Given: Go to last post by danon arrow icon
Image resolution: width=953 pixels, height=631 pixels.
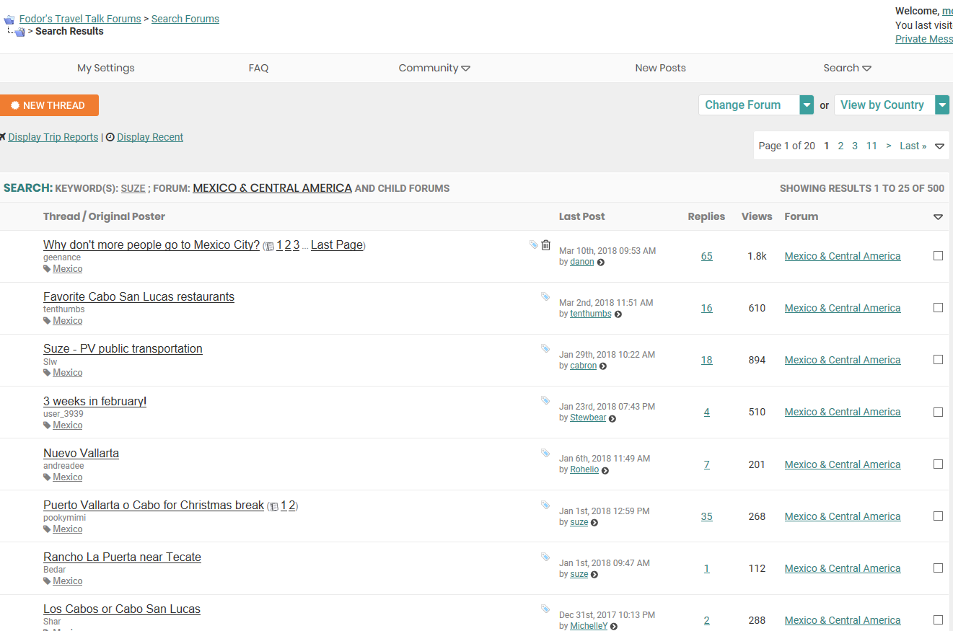Looking at the screenshot, I should coord(601,262).
